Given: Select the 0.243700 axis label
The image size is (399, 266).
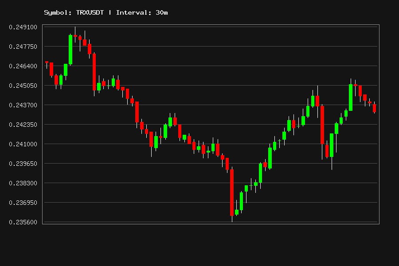Looking at the screenshot, I should click(x=23, y=105).
